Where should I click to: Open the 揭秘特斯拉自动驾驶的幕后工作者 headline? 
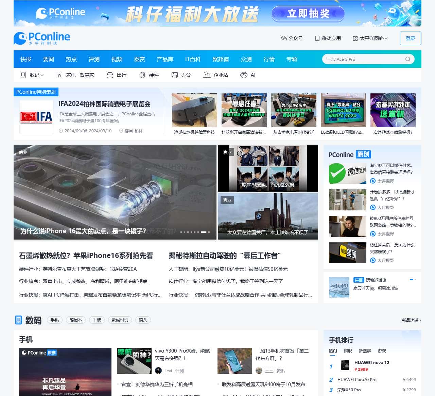coord(225,256)
